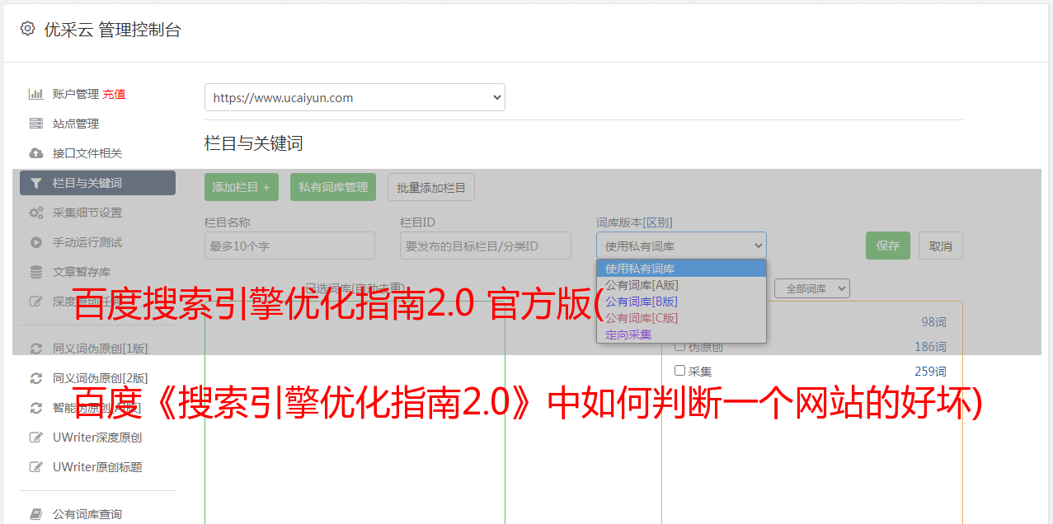The height and width of the screenshot is (524, 1053).
Task: Choose 使用私有词库 option
Action: [681, 269]
